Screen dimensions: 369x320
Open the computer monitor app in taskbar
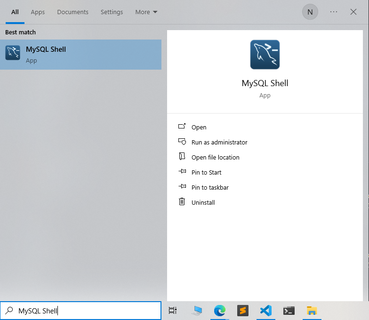[197, 311]
